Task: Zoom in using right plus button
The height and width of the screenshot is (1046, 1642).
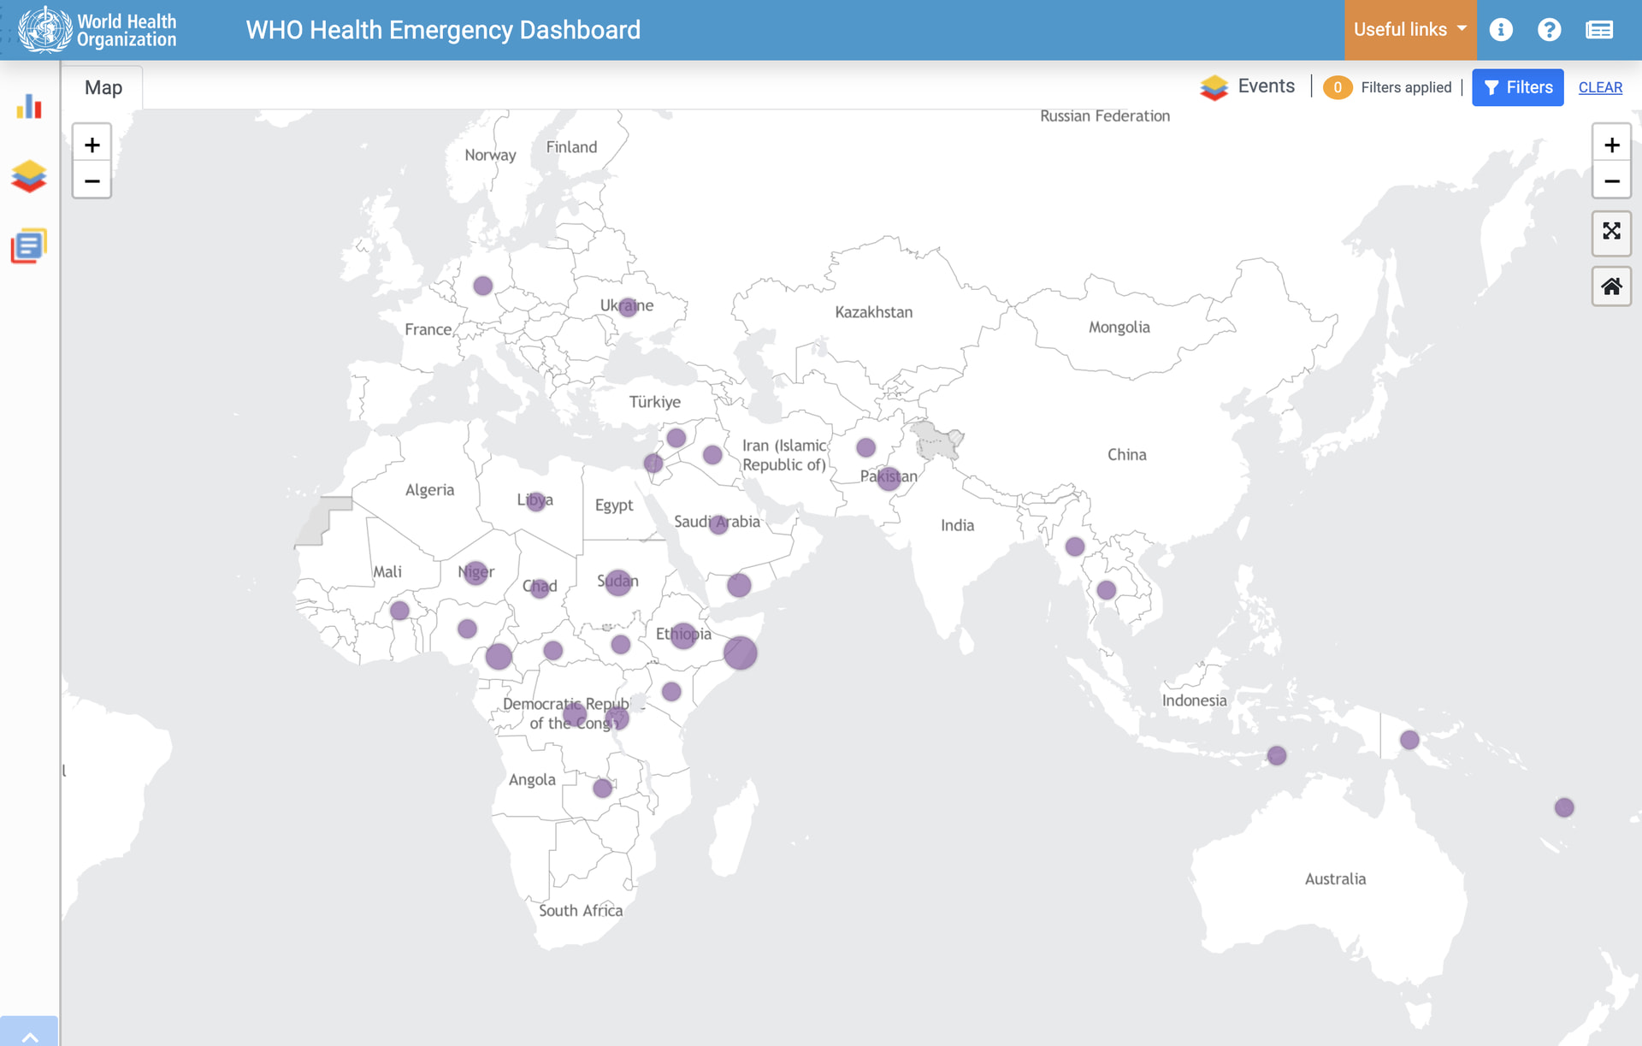Action: click(x=1611, y=145)
